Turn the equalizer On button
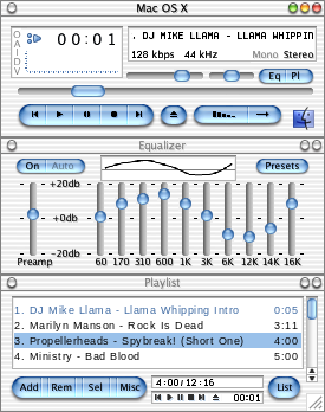Viewport: 325px width, 412px height. pos(32,166)
